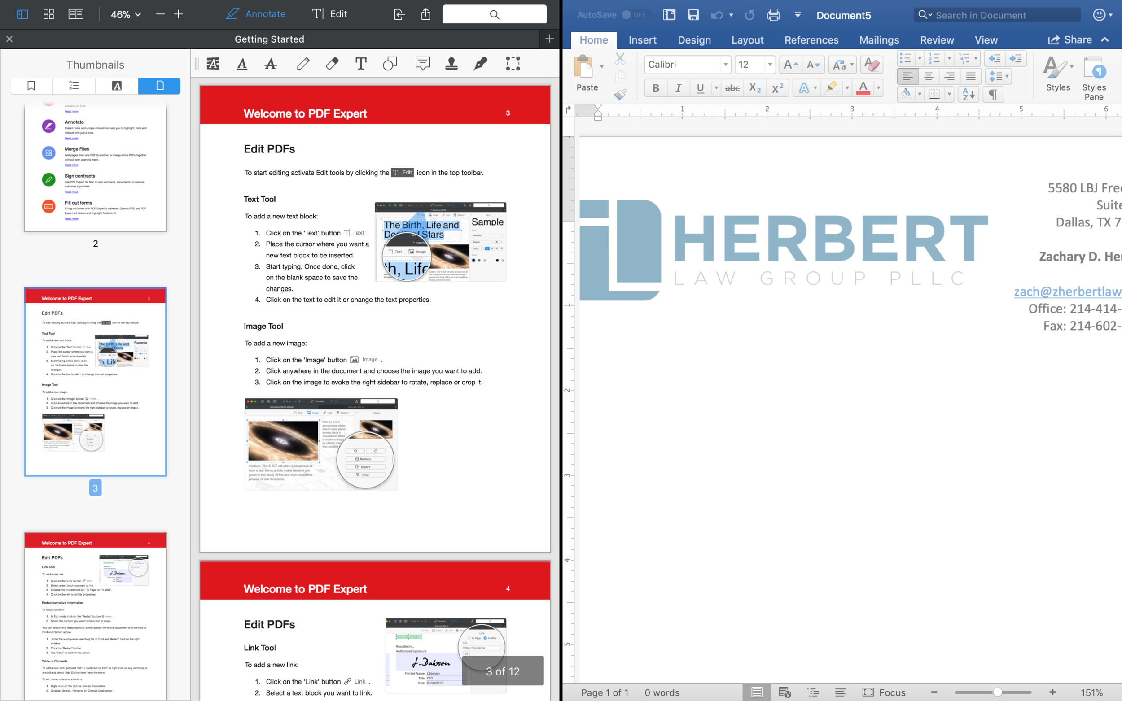Toggle strikethrough formatting
Screen dimensions: 1122x701
[x=732, y=88]
